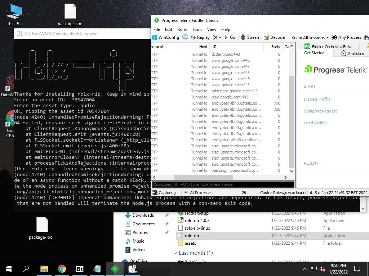Click the Load Archive link
This screenshot has height=276, width=369.
pyautogui.click(x=316, y=123)
